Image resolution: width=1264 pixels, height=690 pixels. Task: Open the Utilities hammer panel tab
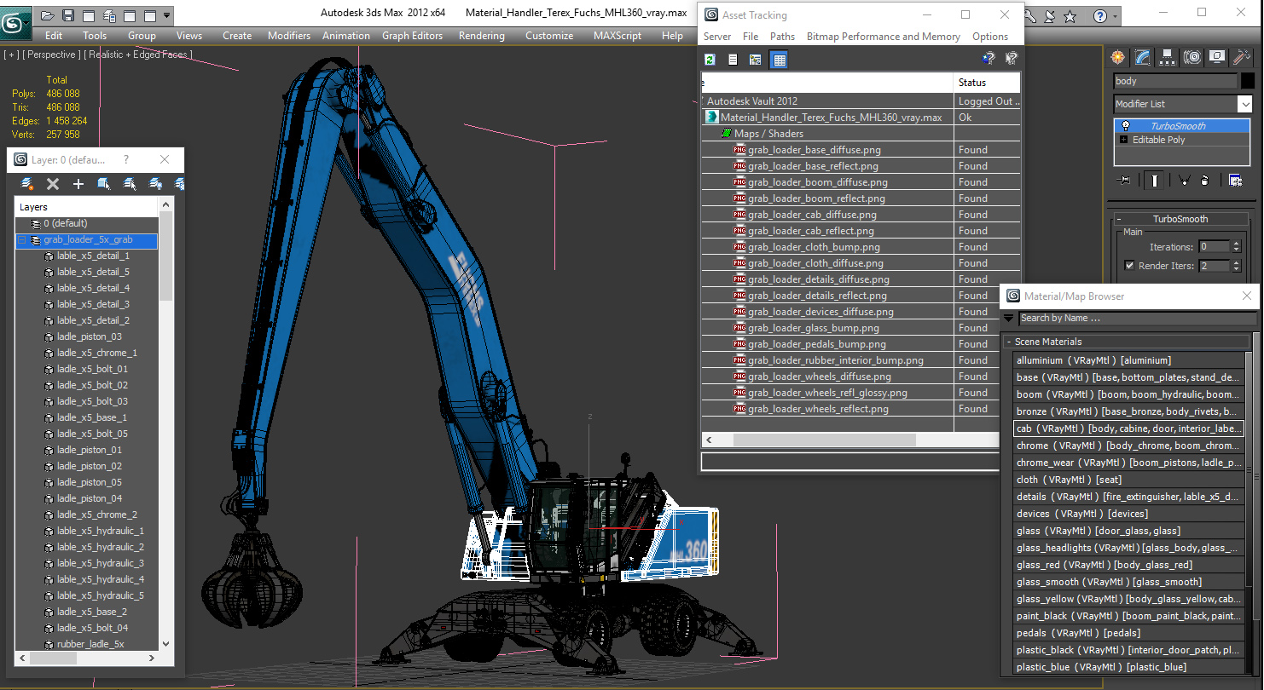coord(1242,57)
